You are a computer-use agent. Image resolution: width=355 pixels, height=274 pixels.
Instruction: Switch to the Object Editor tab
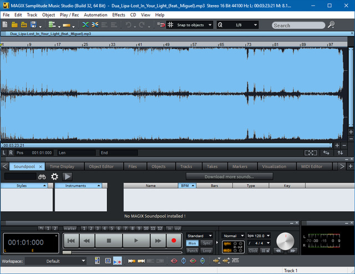[x=101, y=166]
